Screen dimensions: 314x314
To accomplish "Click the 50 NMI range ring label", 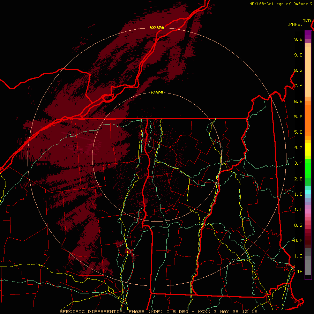I will [157, 92].
